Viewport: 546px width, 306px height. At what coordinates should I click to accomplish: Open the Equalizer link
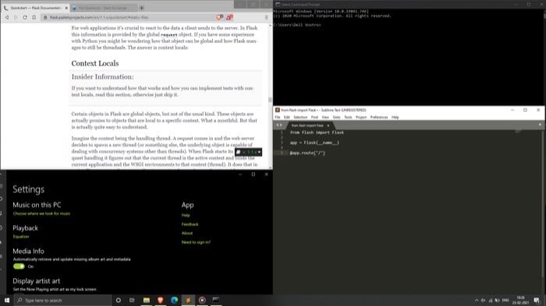click(21, 237)
